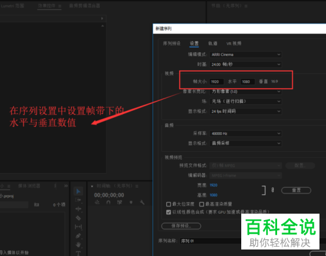This screenshot has width=326, height=256.
Task: Select the Razor tool
Action: coord(78,218)
